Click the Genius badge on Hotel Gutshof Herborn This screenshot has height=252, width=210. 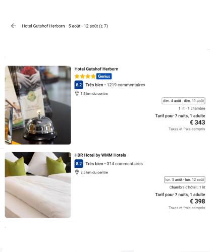click(x=104, y=76)
